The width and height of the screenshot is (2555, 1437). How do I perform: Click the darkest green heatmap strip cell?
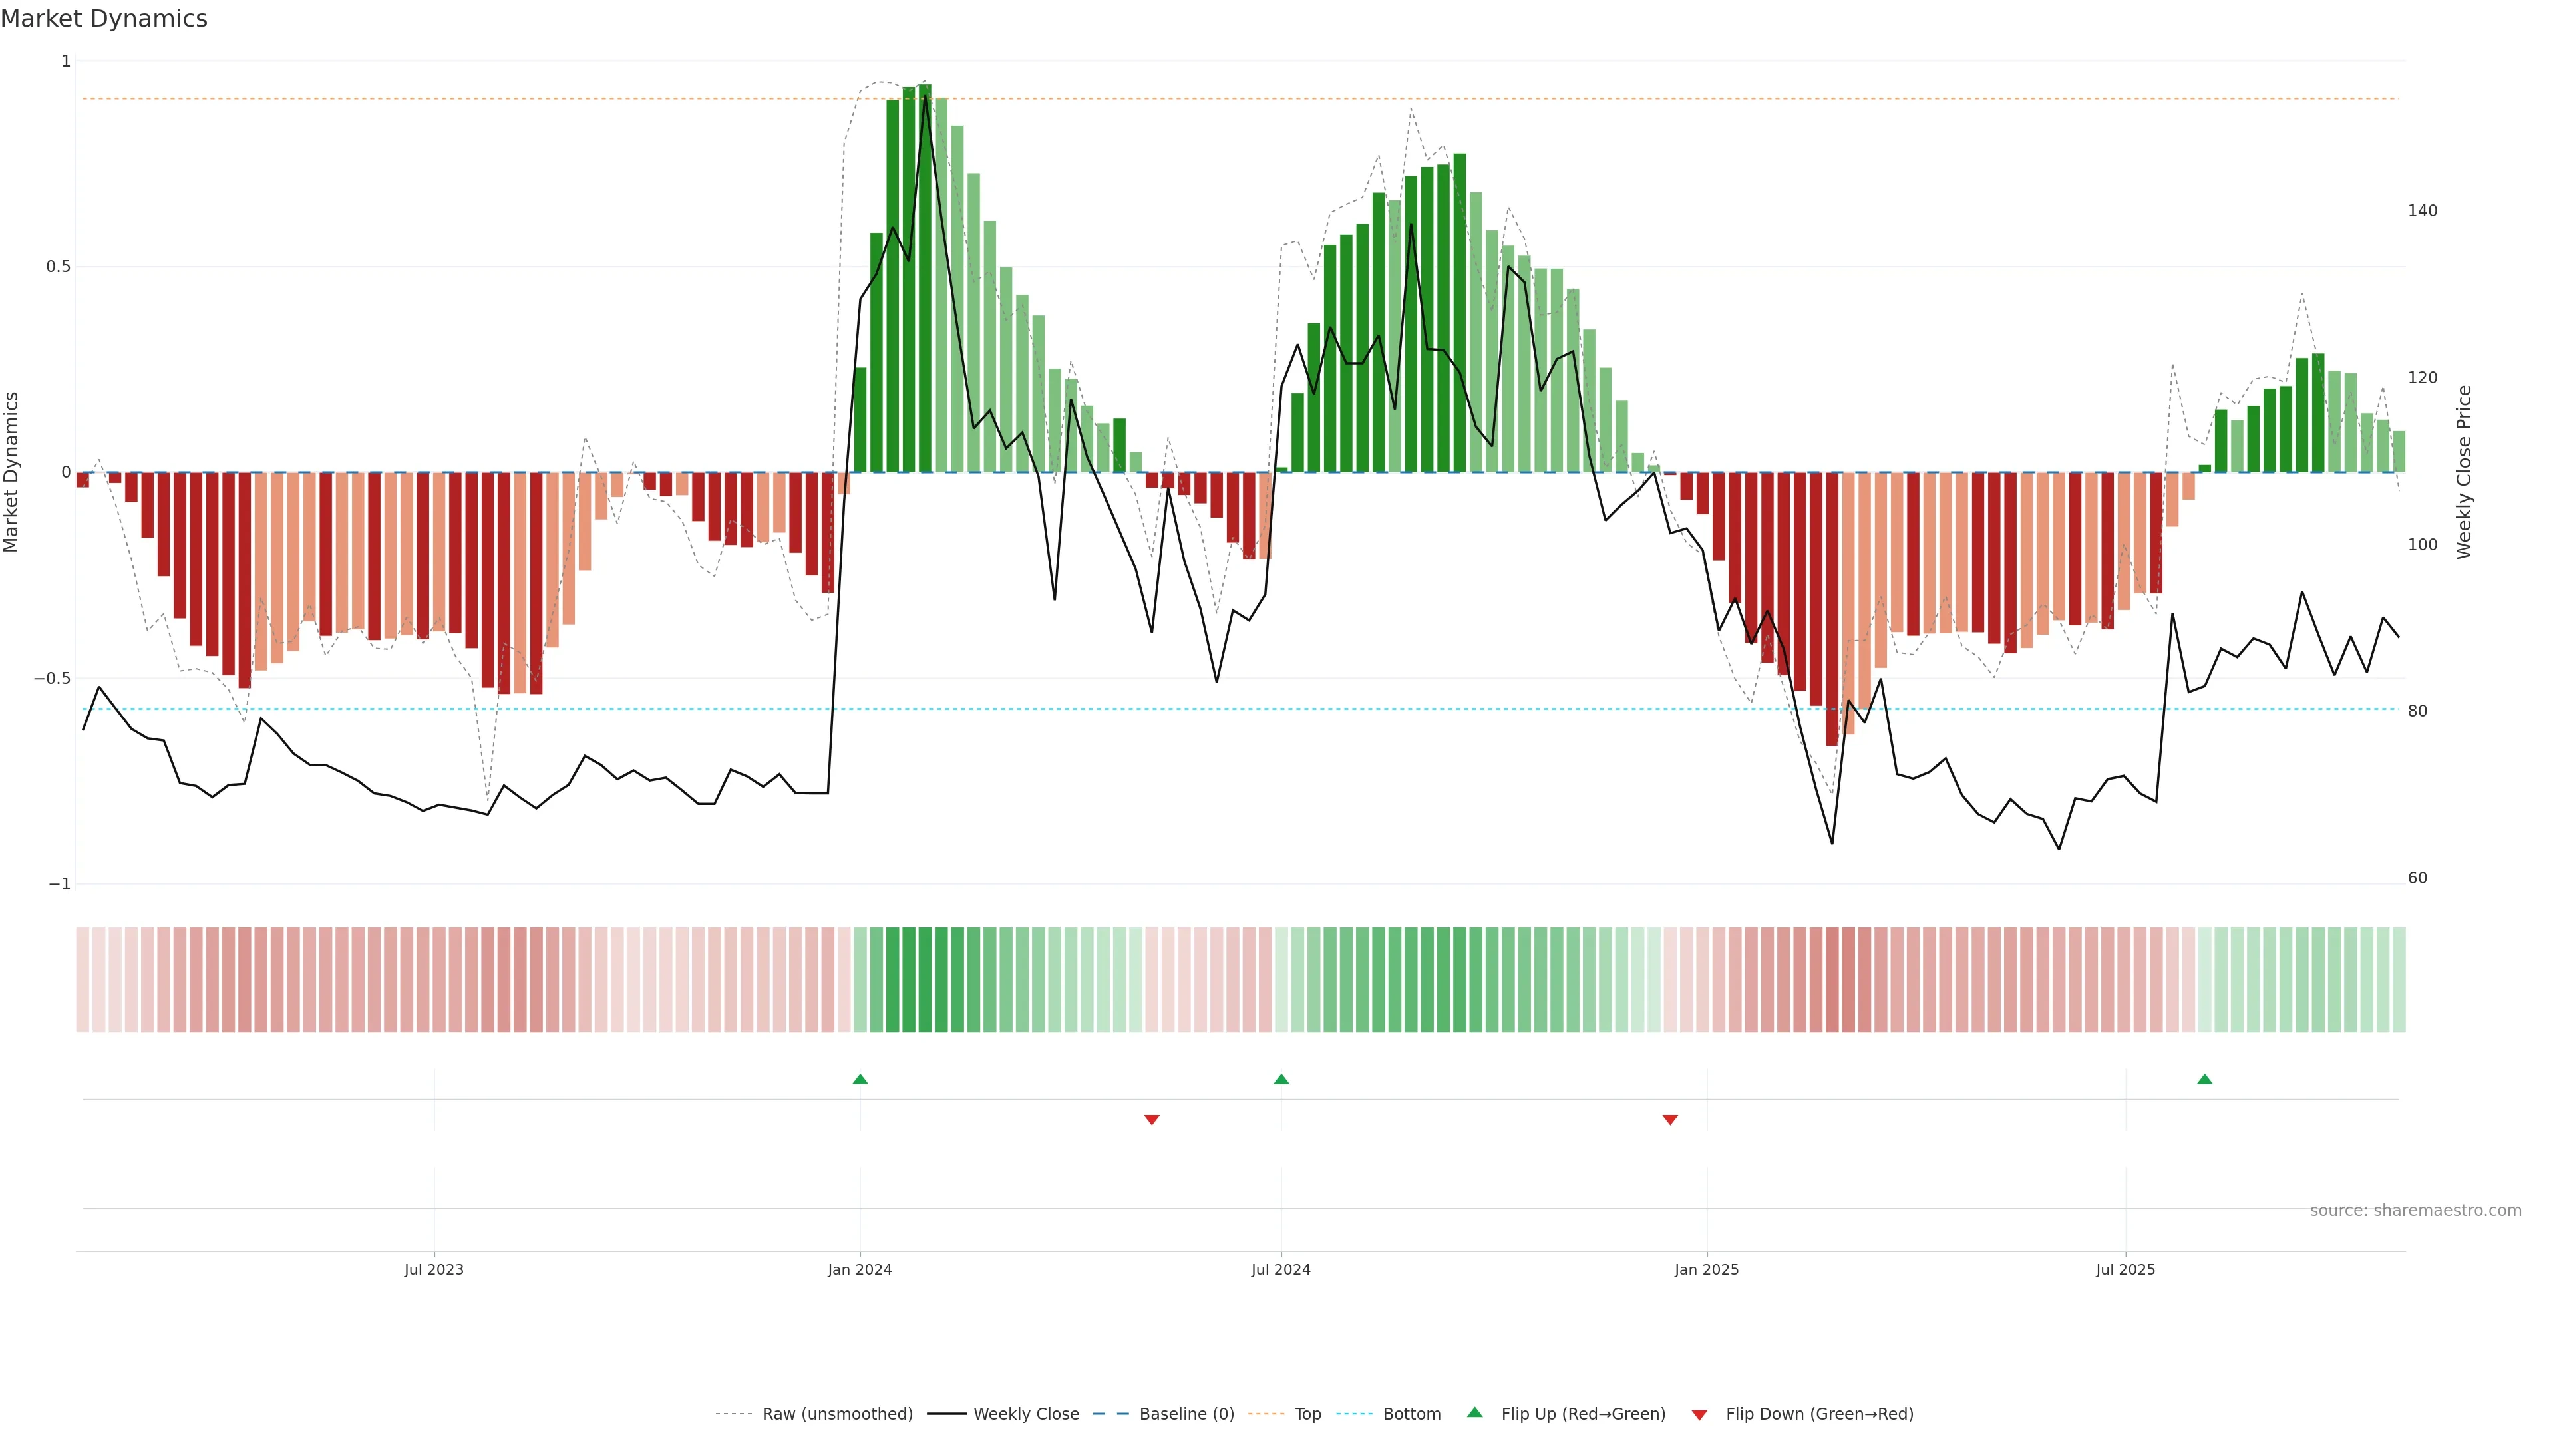pyautogui.click(x=924, y=979)
